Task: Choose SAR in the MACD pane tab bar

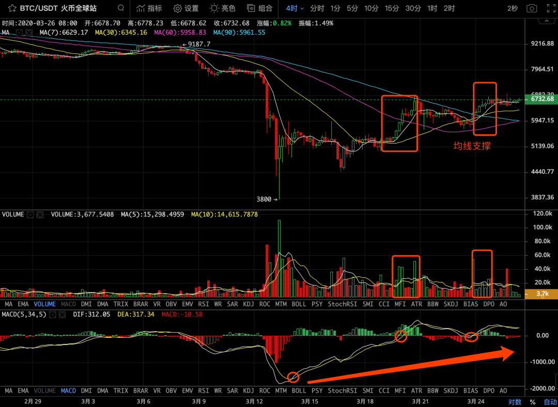Action: [233, 390]
